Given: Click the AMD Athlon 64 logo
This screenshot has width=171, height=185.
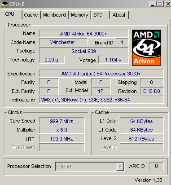Looking at the screenshot, I should coord(146,48).
